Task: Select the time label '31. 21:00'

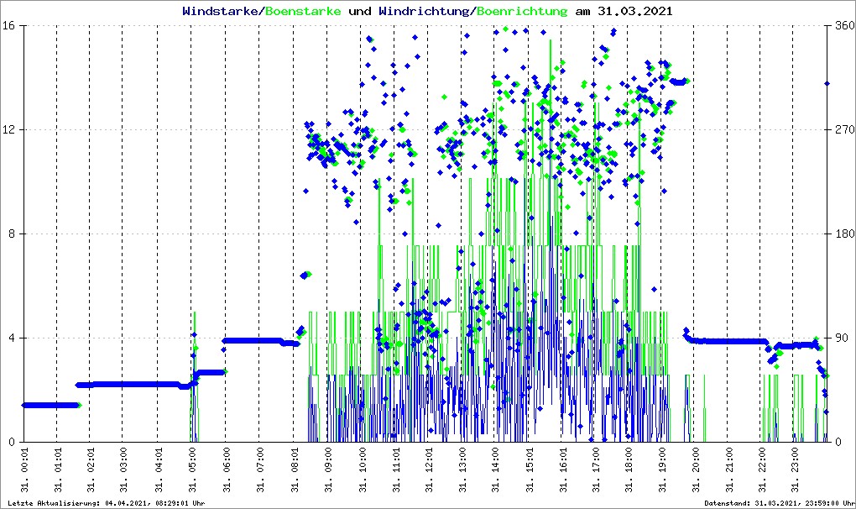Action: pyautogui.click(x=728, y=470)
